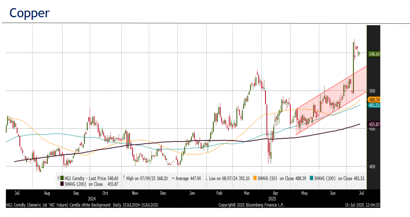Click the HG1 Comdty Last Price legend text
Image resolution: width=410 pixels, height=217 pixels.
click(x=91, y=179)
